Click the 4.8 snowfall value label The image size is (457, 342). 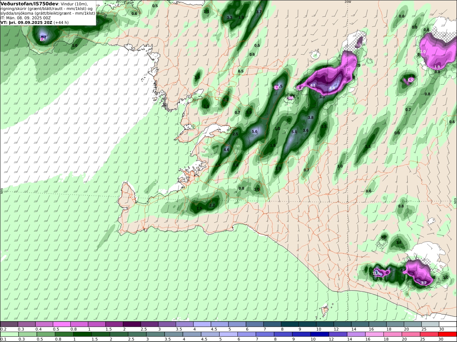[332, 88]
